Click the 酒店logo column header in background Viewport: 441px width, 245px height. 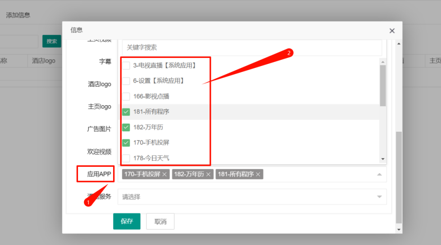click(x=44, y=61)
